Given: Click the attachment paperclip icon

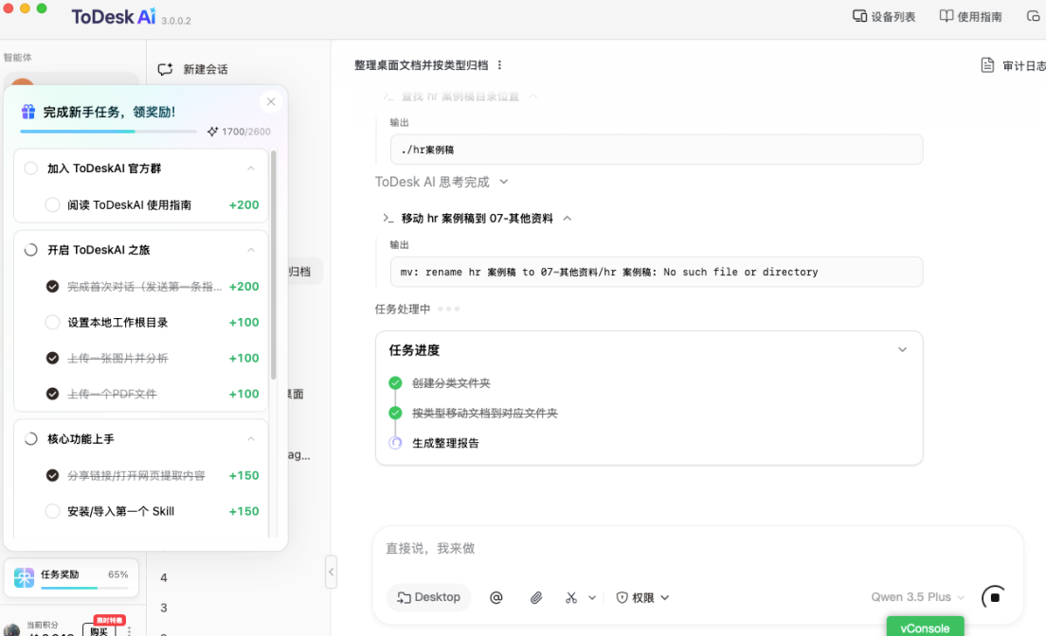Looking at the screenshot, I should 536,597.
